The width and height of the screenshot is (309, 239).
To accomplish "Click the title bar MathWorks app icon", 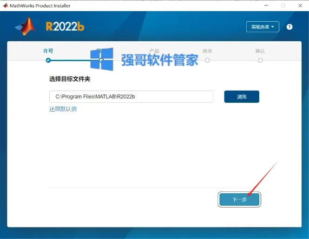I will [x=6, y=6].
